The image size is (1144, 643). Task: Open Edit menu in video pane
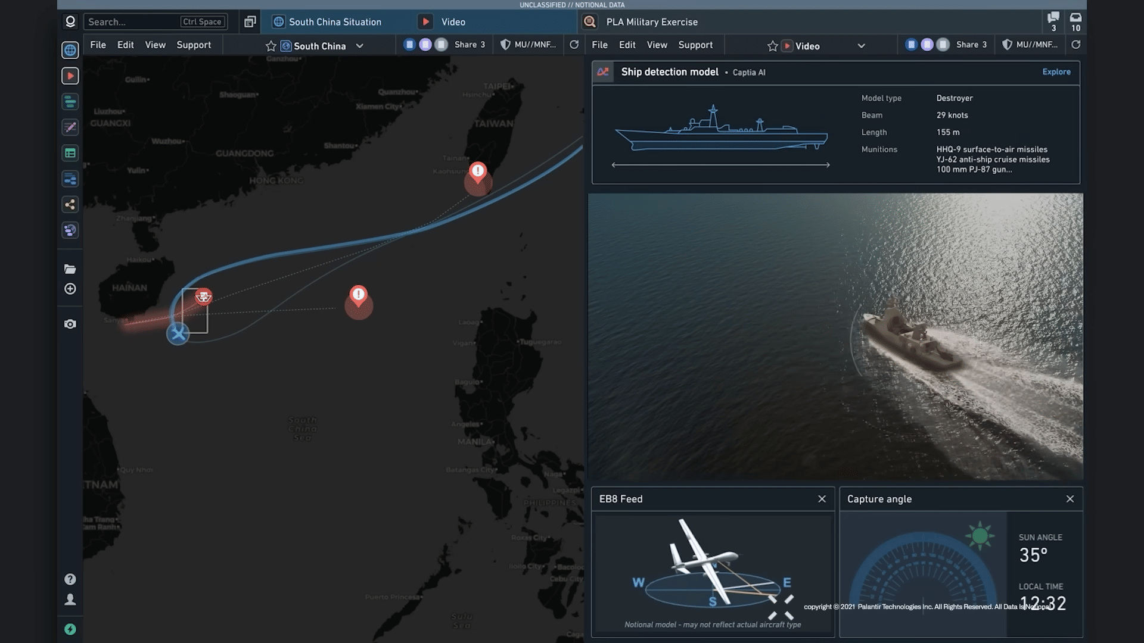pos(627,45)
